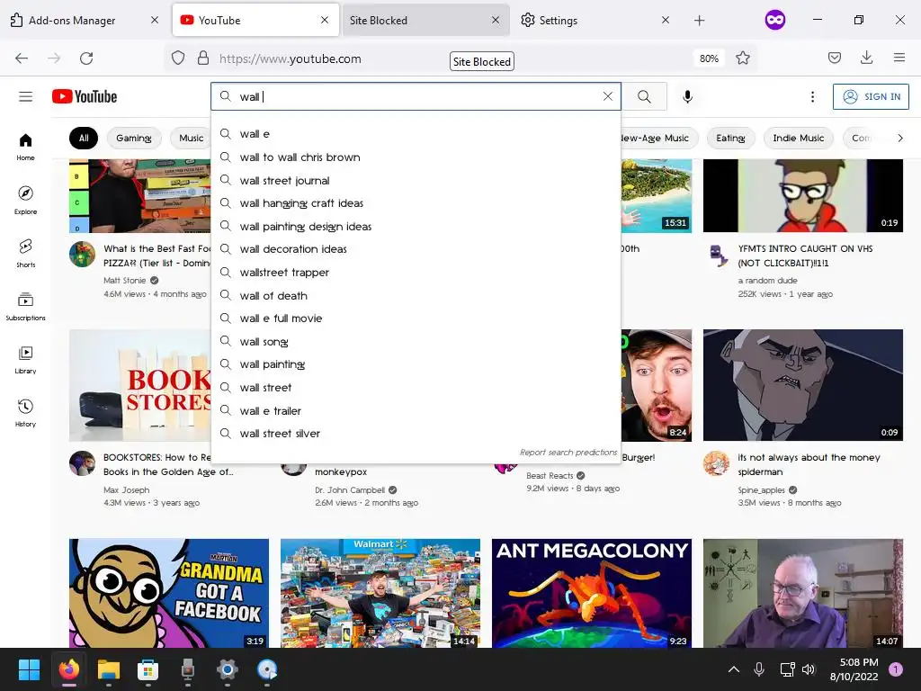Clear the search box with X icon
This screenshot has height=691, width=921.
pyautogui.click(x=607, y=96)
